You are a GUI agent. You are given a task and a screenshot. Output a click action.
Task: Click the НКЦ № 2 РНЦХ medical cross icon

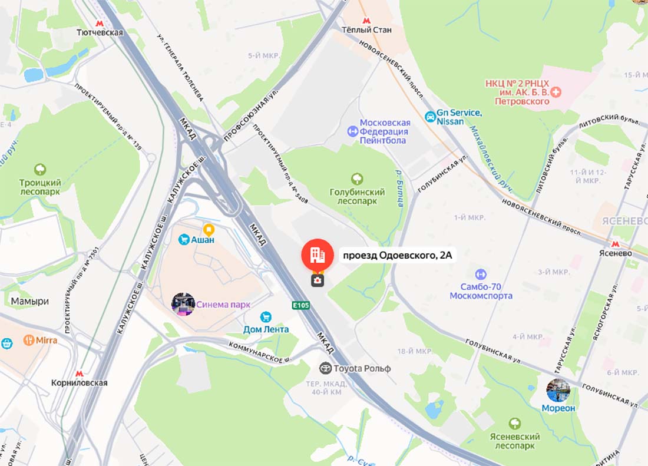click(556, 92)
